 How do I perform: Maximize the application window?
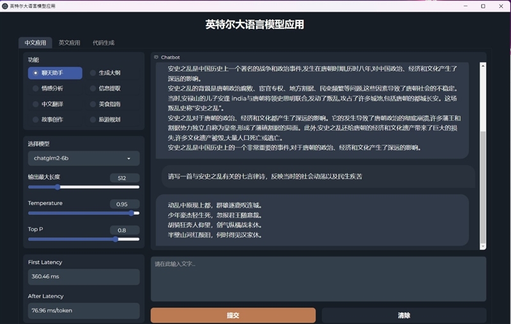click(x=483, y=6)
